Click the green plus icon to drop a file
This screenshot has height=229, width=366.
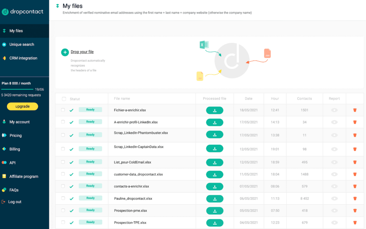coord(65,52)
